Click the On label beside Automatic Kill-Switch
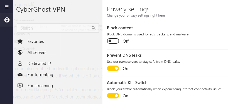Image resolution: width=228 pixels, height=104 pixels. click(125, 96)
